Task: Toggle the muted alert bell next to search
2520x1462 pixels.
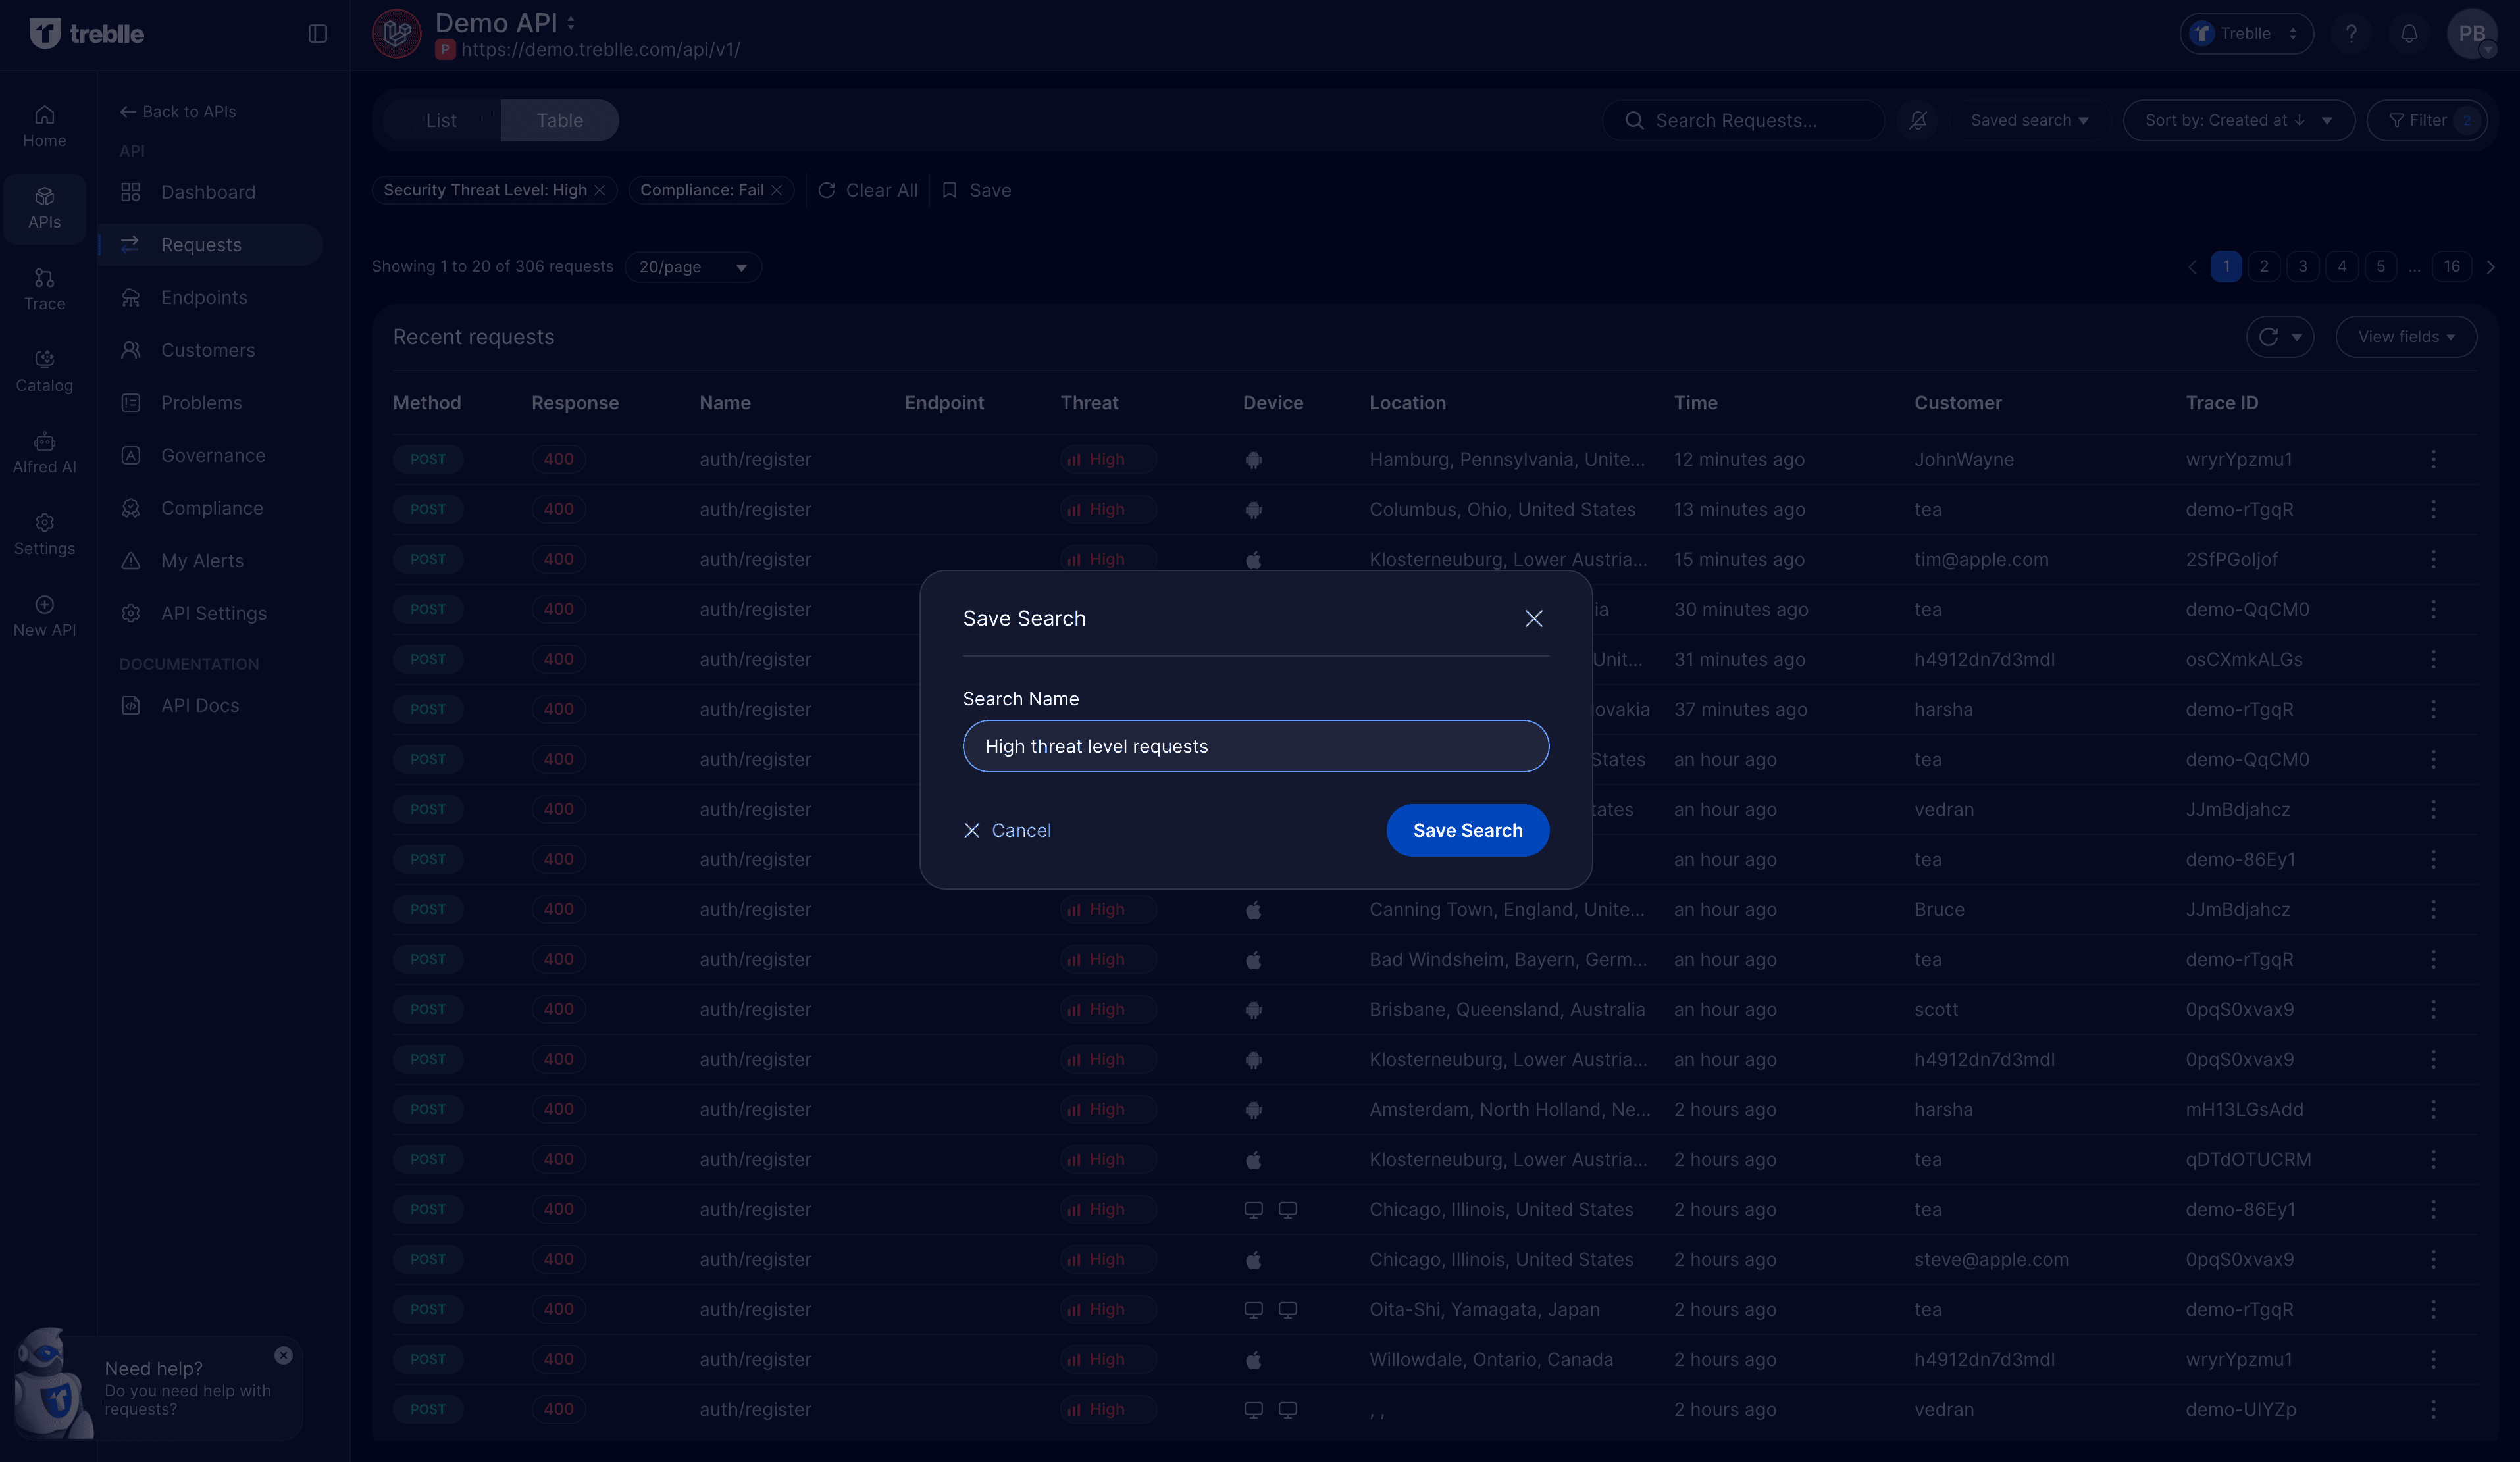Action: tap(1917, 120)
